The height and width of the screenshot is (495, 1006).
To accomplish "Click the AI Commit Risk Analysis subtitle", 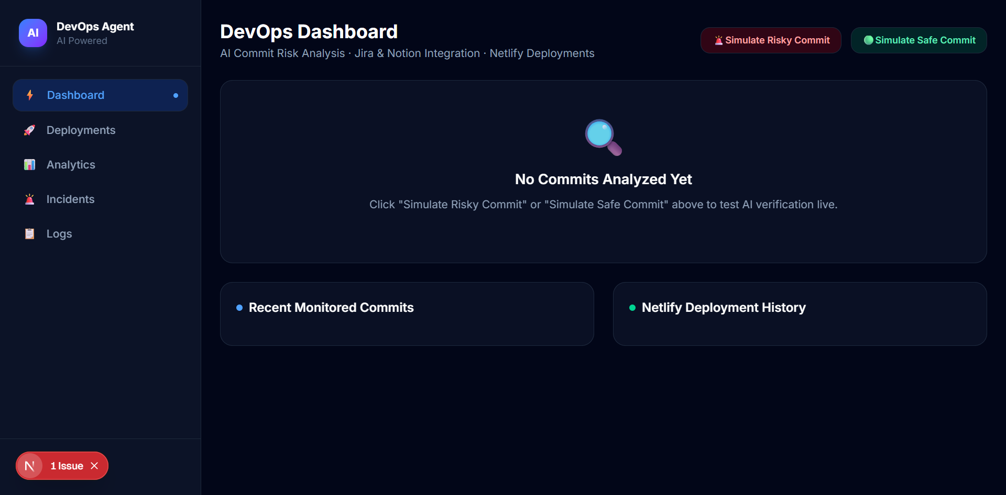I will pyautogui.click(x=407, y=53).
